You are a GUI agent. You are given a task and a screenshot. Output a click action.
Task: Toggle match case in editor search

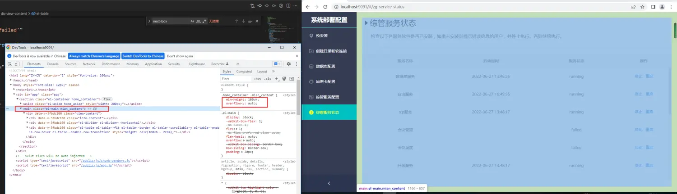(192, 21)
